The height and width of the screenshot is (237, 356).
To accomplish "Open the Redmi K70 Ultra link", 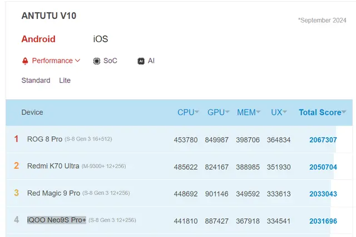I will pos(53,165).
